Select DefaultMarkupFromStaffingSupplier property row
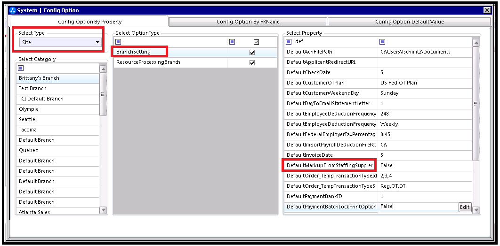This screenshot has height=246, width=500. coord(378,165)
